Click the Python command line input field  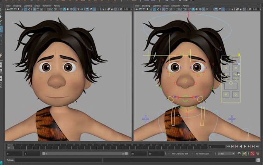[58, 160]
